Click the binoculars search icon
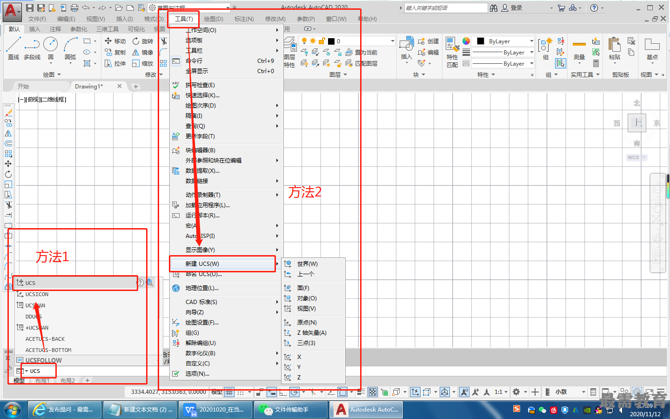The image size is (670, 419). click(494, 8)
